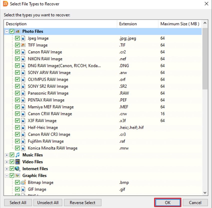212x208 pixels.
Task: Click the Panasonic RAW Image icon
Action: (x=23, y=93)
